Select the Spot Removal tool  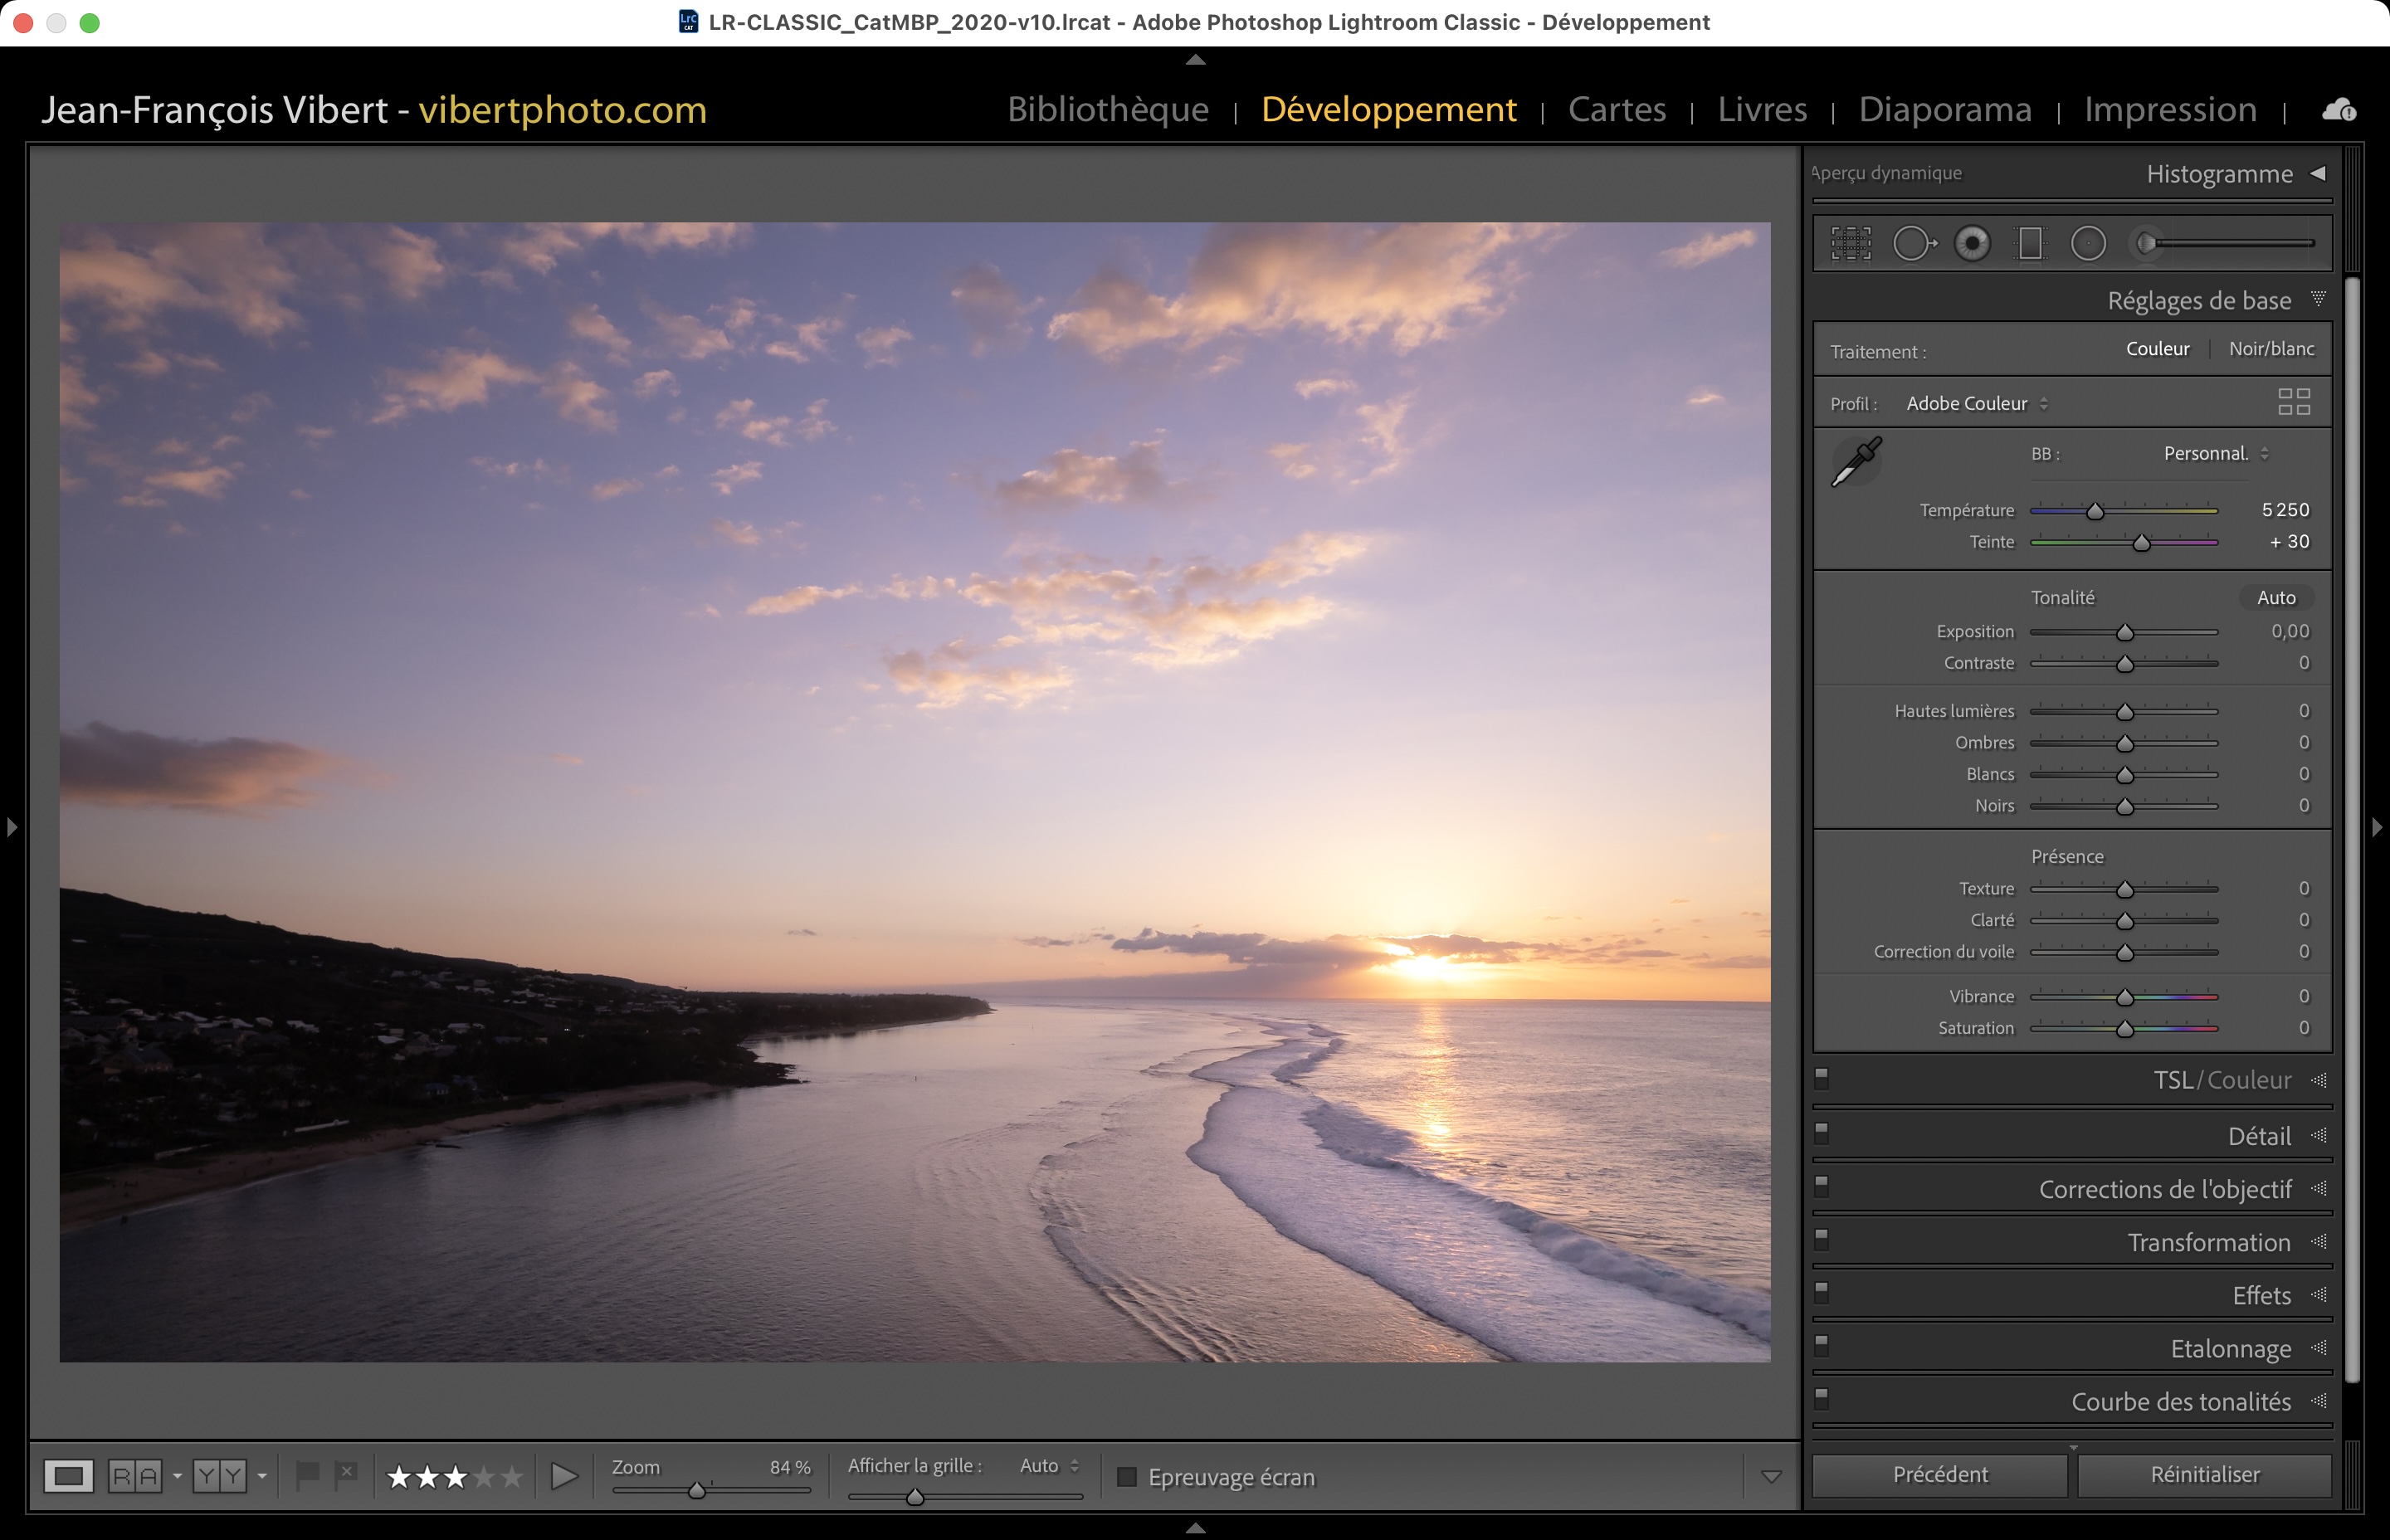point(1913,243)
